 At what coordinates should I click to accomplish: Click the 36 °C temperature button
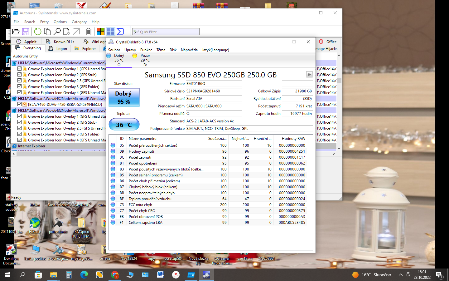(x=124, y=125)
